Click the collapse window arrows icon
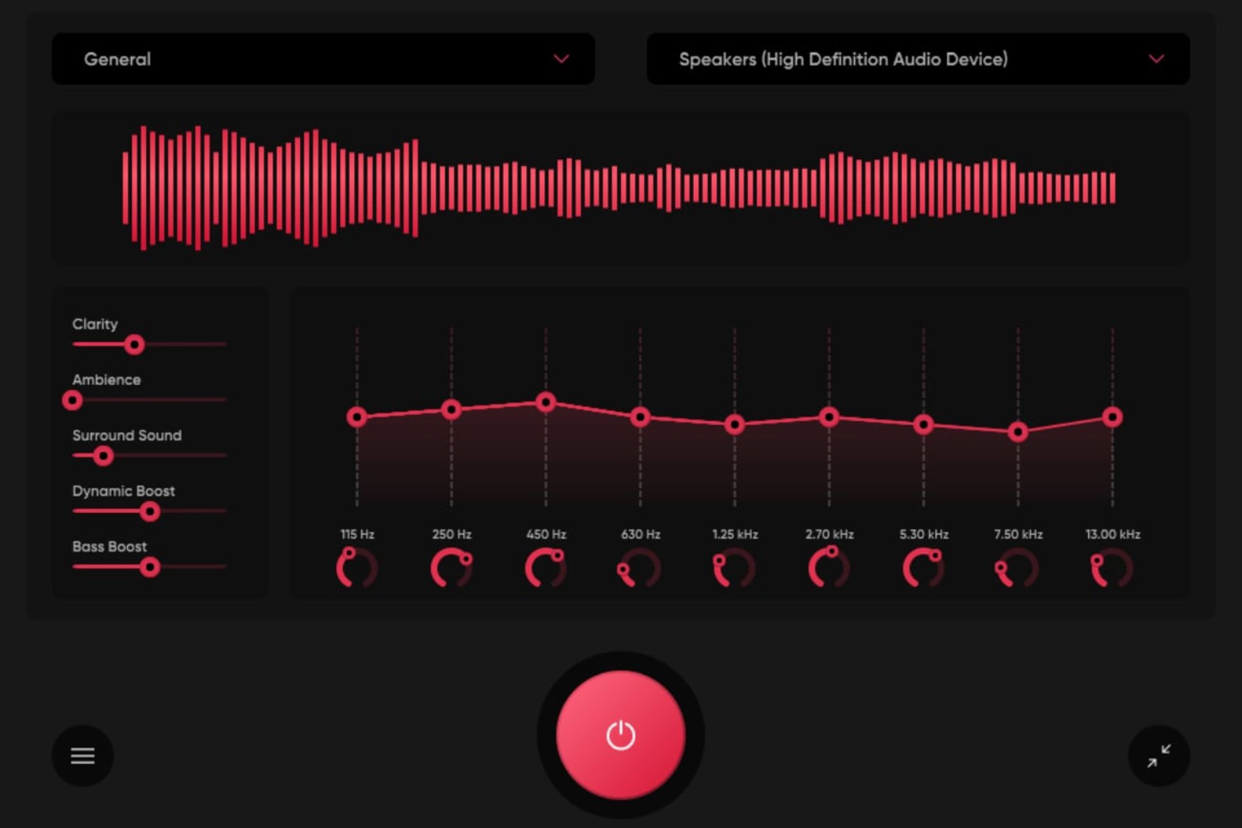The height and width of the screenshot is (828, 1242). pos(1159,755)
